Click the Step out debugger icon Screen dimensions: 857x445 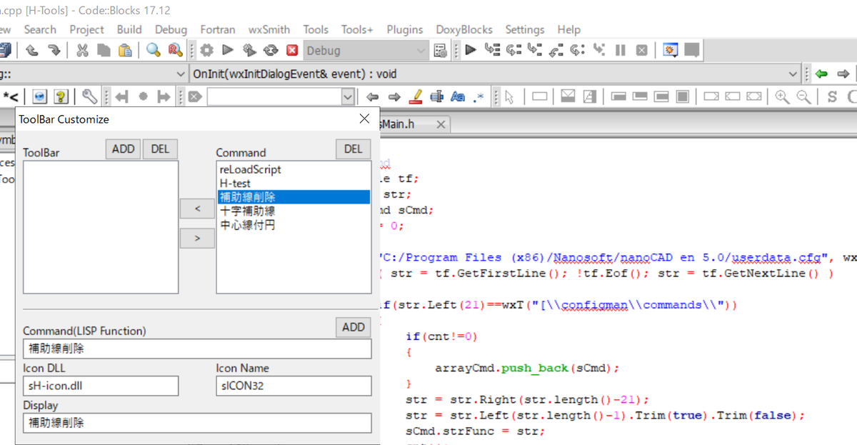[556, 50]
